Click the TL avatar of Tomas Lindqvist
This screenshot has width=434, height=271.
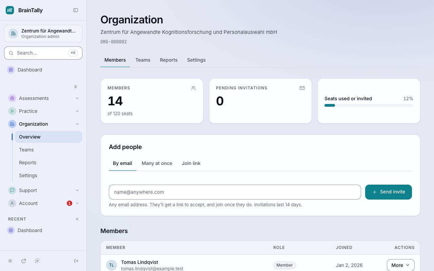(x=112, y=265)
